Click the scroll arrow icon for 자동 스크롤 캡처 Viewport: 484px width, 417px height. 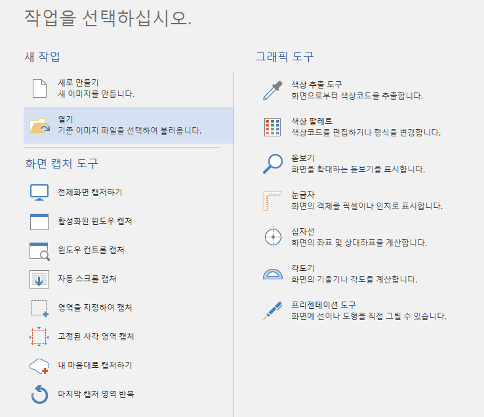pos(39,279)
